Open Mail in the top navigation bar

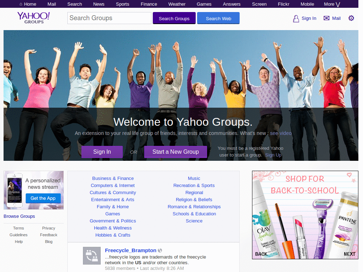[x=52, y=4]
